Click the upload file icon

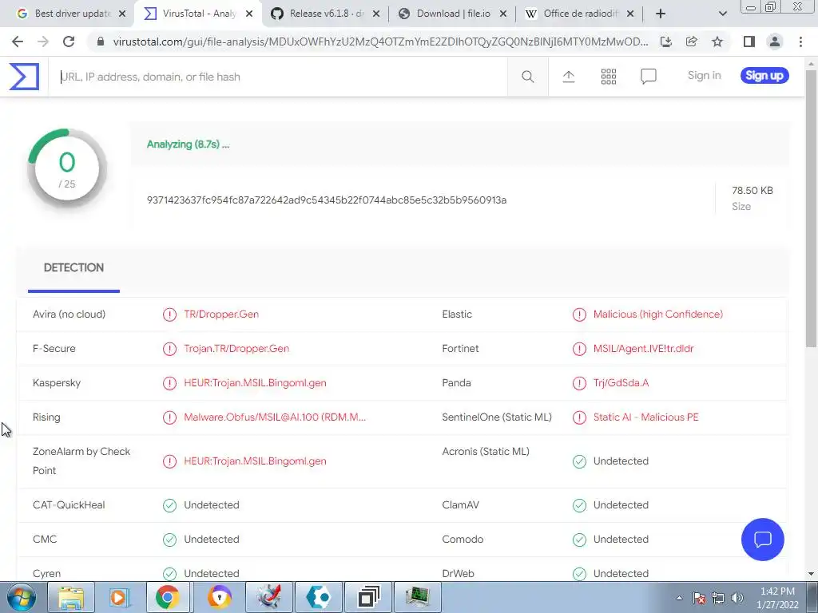click(569, 77)
